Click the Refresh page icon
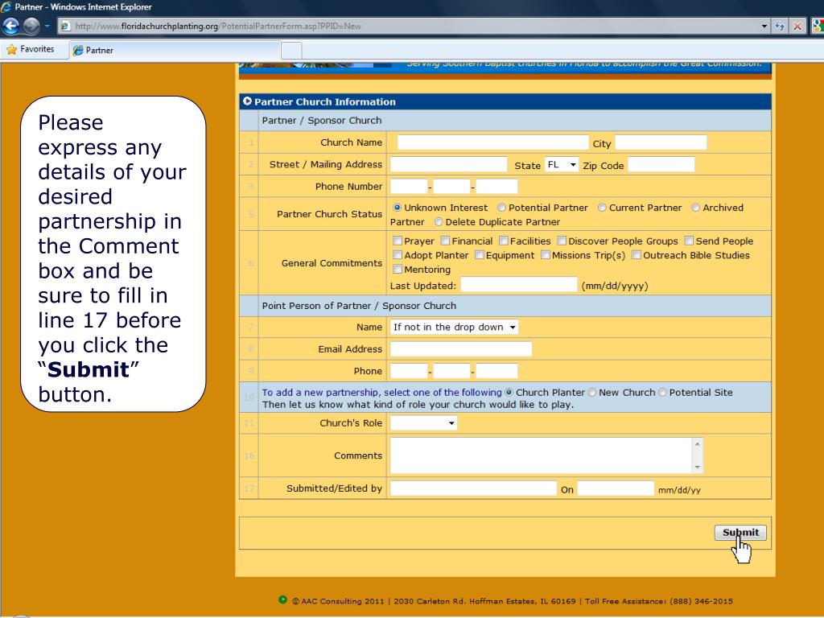Image resolution: width=824 pixels, height=618 pixels. [x=779, y=27]
